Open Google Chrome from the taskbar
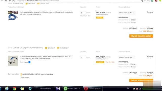The height and width of the screenshot is (91, 162). (14, 88)
